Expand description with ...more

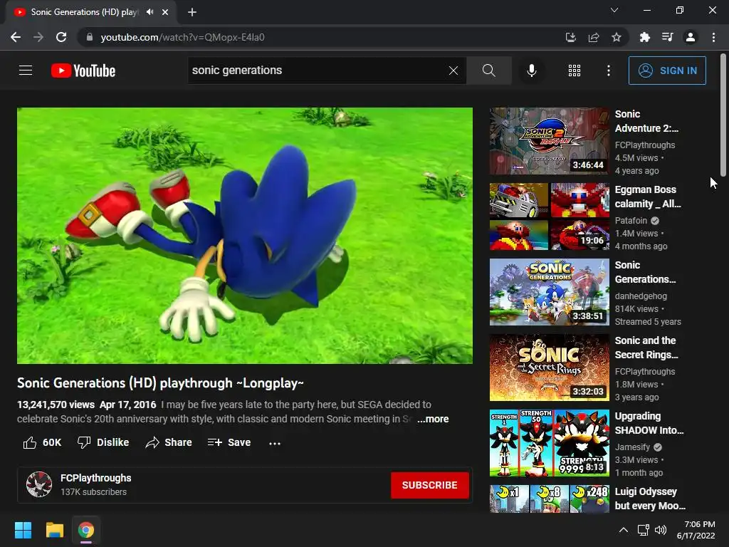(x=433, y=419)
